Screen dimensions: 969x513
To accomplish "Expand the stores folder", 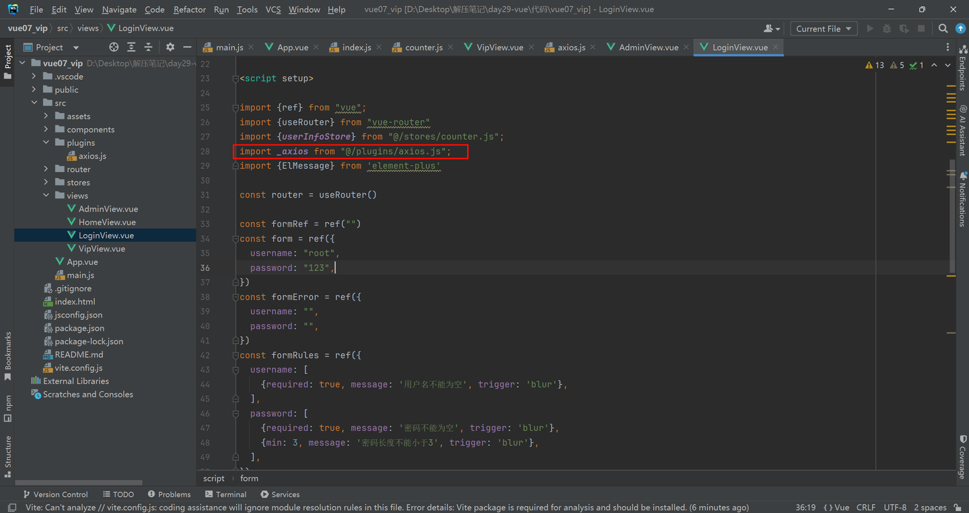I will [x=46, y=182].
